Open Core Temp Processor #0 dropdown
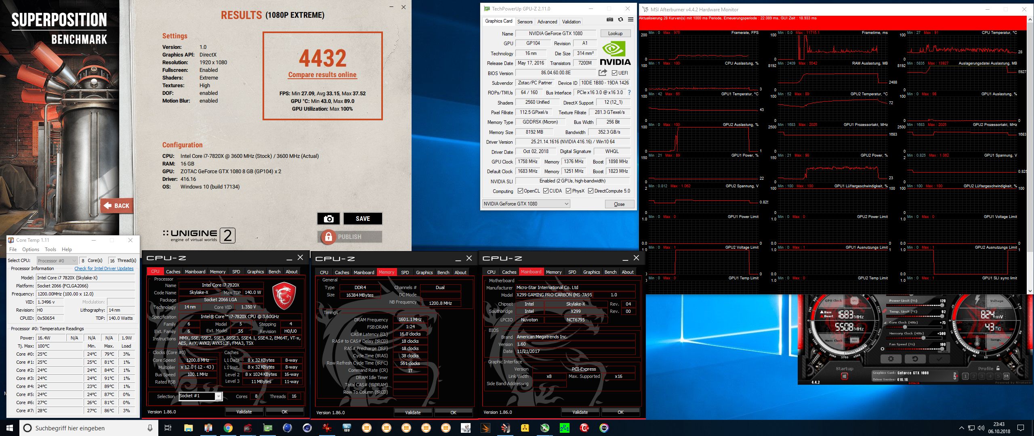The height and width of the screenshot is (436, 1034). click(x=57, y=260)
